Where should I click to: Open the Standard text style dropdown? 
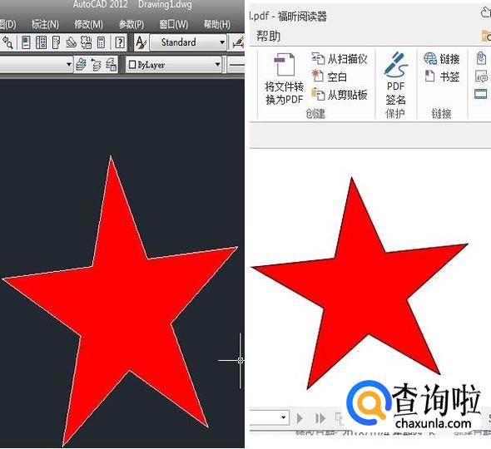coord(188,42)
